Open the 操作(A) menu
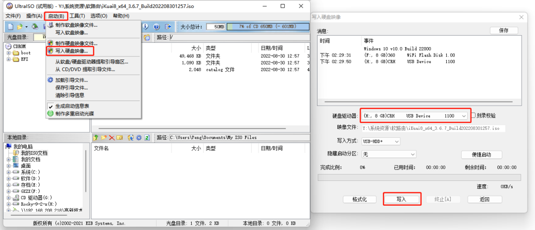The height and width of the screenshot is (230, 535). coord(34,16)
